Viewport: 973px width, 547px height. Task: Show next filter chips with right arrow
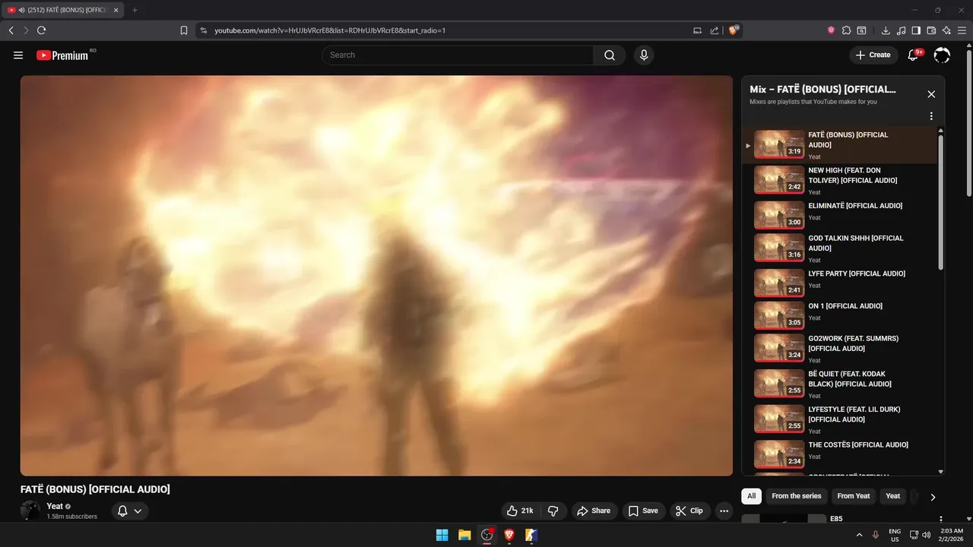[x=933, y=497]
